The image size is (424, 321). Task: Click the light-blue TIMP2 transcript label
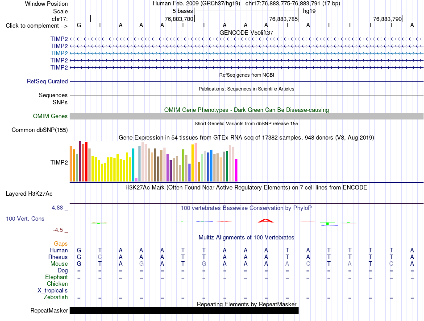(x=59, y=53)
